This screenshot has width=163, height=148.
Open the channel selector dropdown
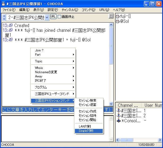coord(47,18)
